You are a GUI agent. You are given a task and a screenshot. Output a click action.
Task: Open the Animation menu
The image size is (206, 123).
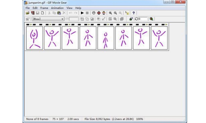(57, 8)
